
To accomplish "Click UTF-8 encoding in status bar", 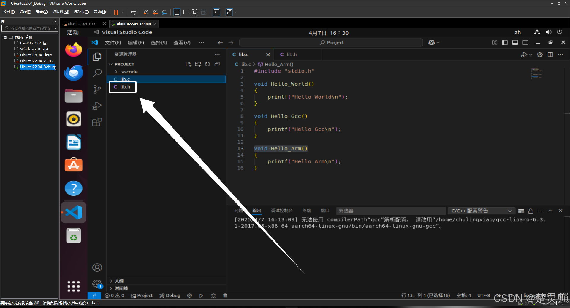I will pyautogui.click(x=484, y=296).
